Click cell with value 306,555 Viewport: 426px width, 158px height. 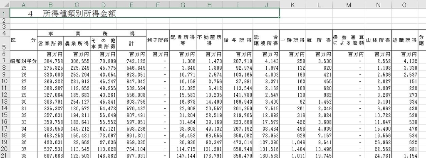click(77, 61)
